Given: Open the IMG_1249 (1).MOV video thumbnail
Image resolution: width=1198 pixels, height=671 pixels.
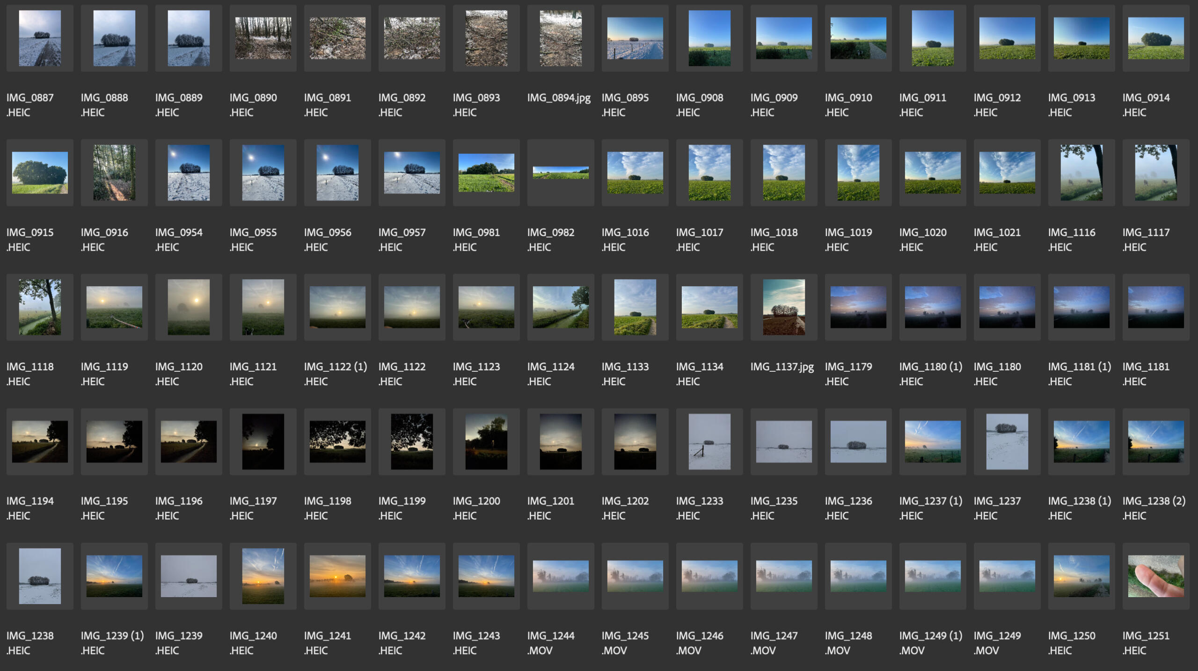Looking at the screenshot, I should click(x=933, y=576).
